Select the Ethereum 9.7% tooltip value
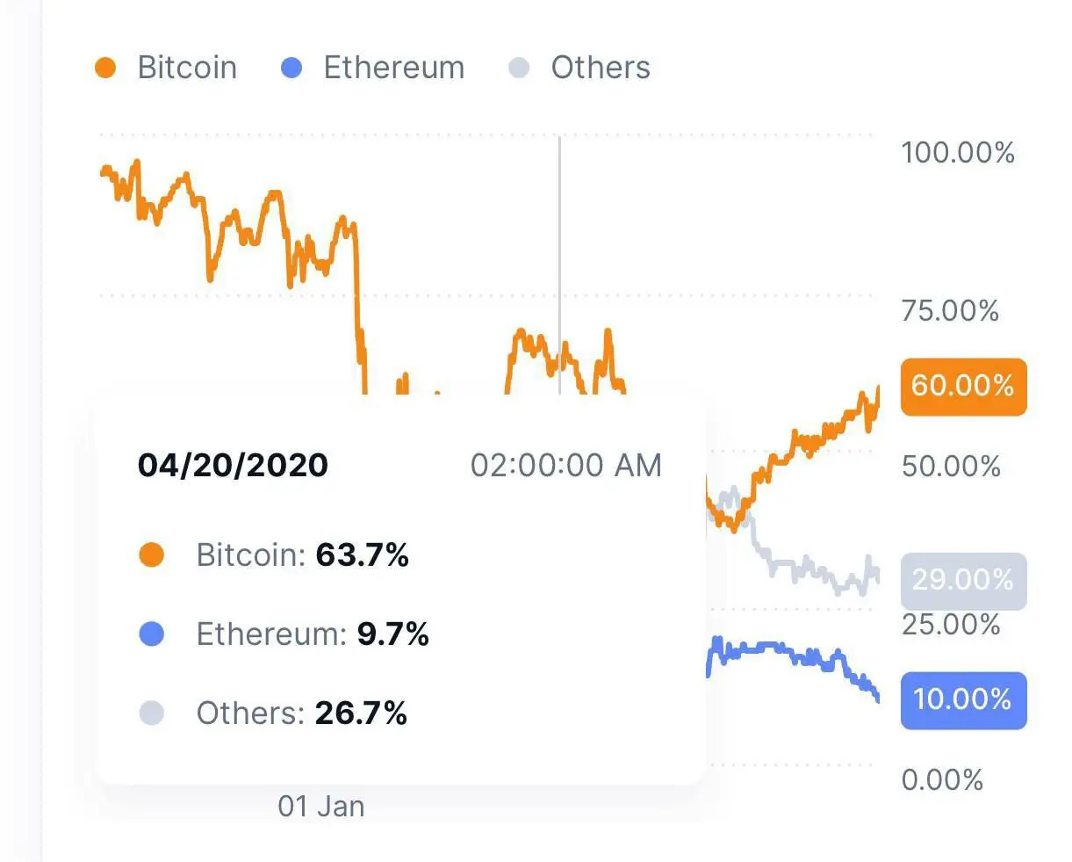The image size is (1072, 862). click(x=392, y=634)
